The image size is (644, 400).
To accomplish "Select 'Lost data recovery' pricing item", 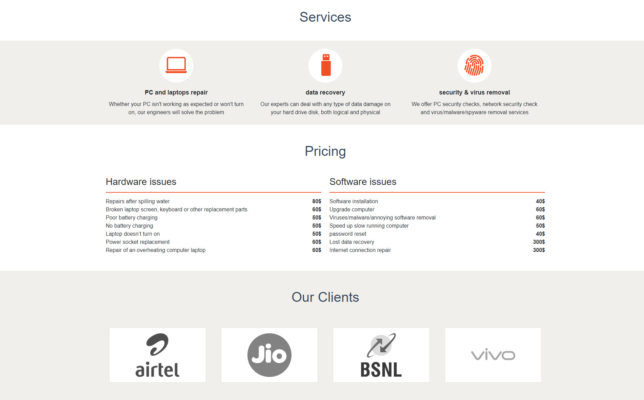I will pos(352,242).
